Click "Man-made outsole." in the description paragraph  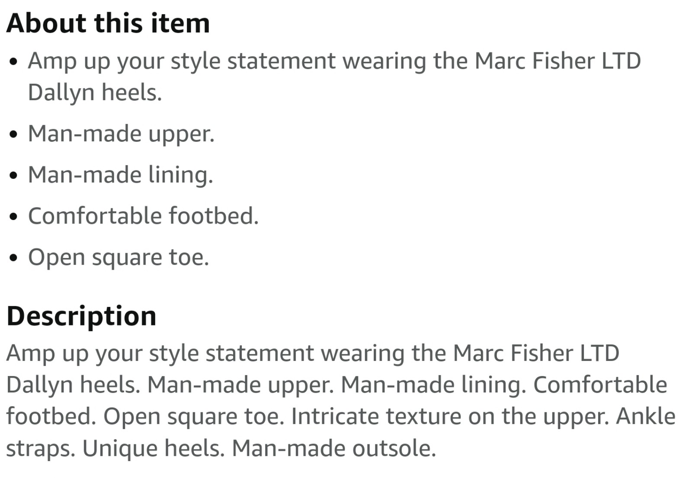(334, 448)
